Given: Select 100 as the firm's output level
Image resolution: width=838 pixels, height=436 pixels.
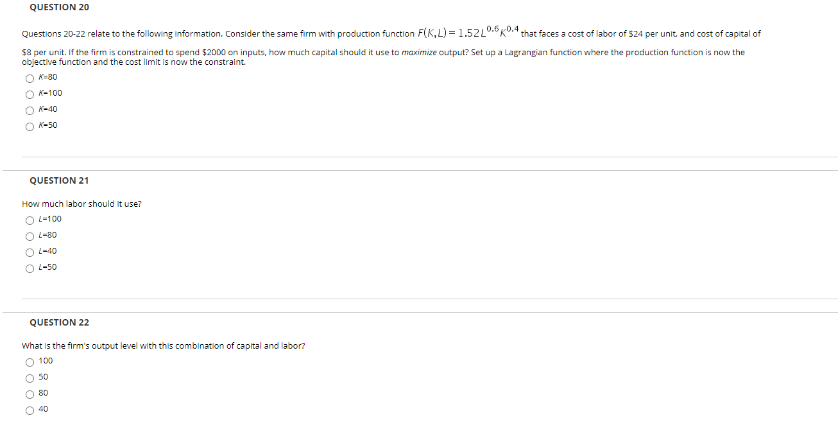Looking at the screenshot, I should click(x=30, y=362).
